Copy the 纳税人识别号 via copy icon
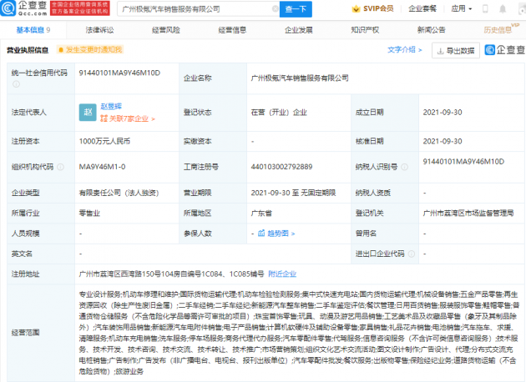Viewport: 526px width, 382px height. point(506,160)
